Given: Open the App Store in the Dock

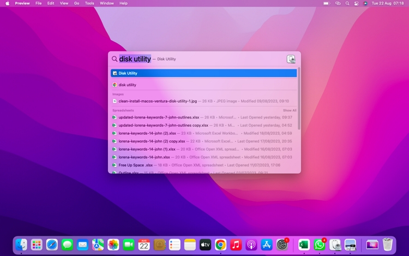Looking at the screenshot, I should click(x=267, y=245).
